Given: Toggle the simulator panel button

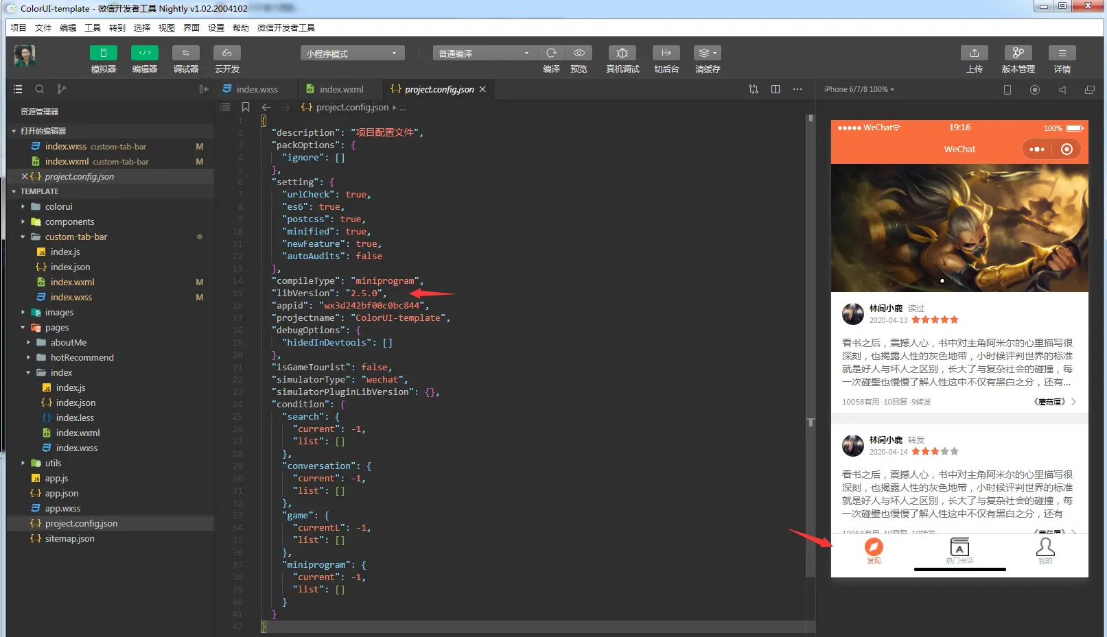Looking at the screenshot, I should pos(104,53).
